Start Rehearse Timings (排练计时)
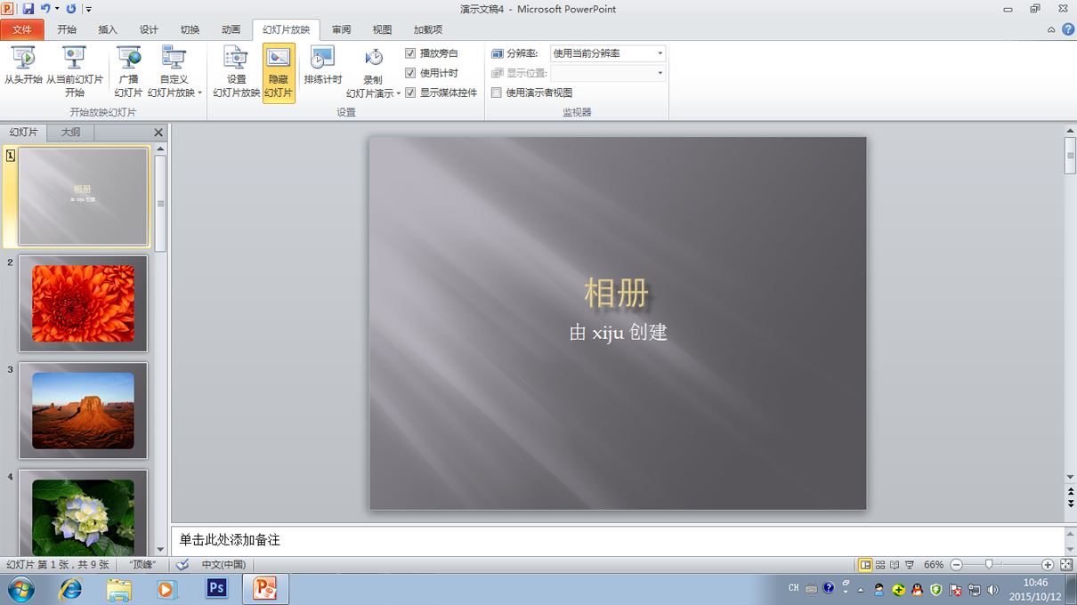The width and height of the screenshot is (1077, 605). point(322,66)
